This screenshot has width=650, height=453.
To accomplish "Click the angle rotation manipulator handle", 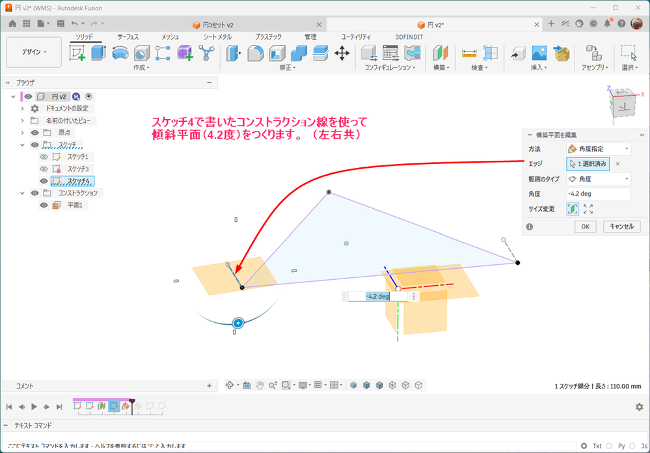I will [x=238, y=323].
